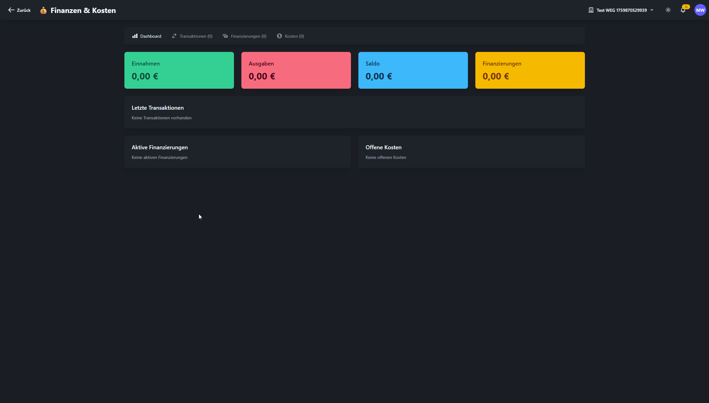Click the blue Saldo card
Image resolution: width=709 pixels, height=403 pixels.
pos(413,70)
